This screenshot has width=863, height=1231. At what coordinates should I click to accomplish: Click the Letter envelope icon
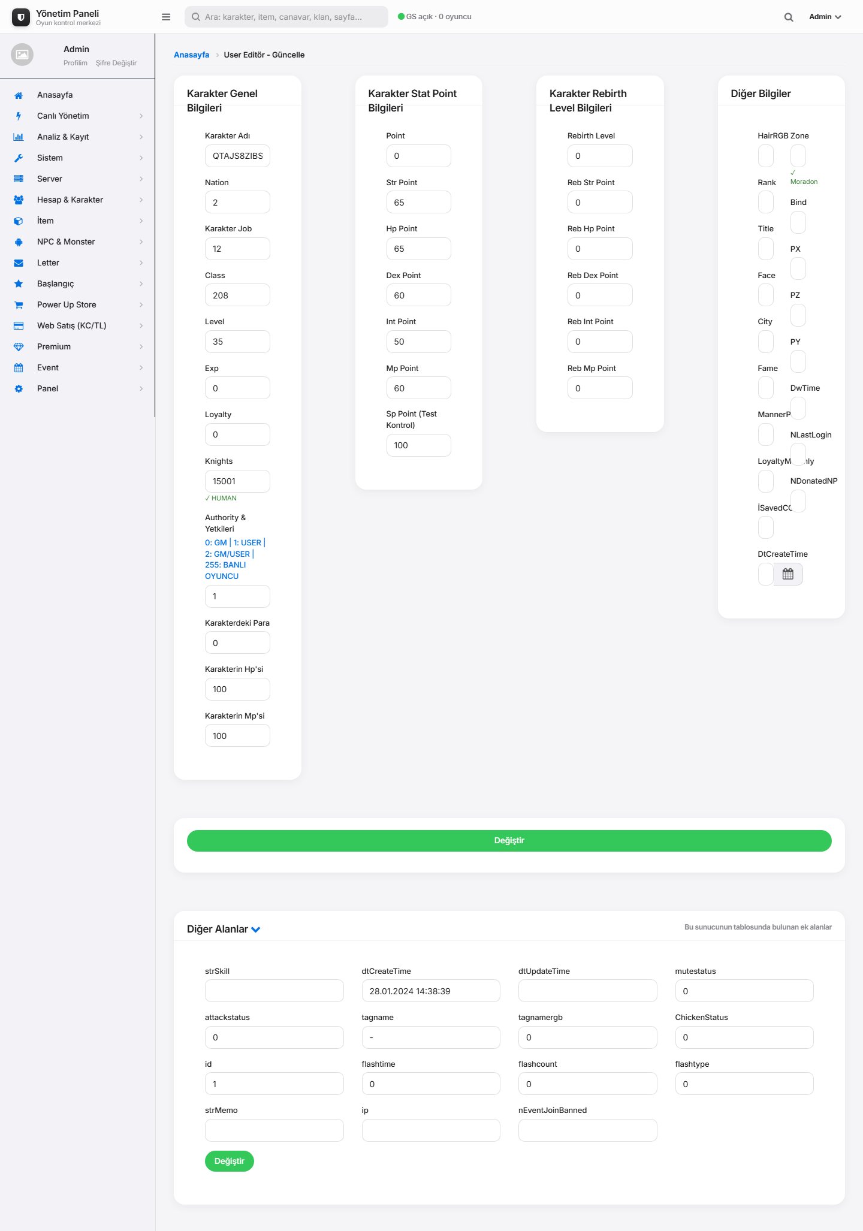[19, 263]
